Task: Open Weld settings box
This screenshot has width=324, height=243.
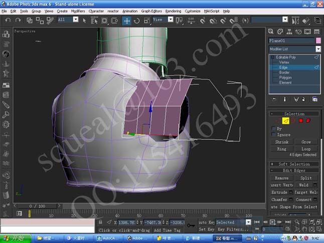Action: tap(315, 185)
